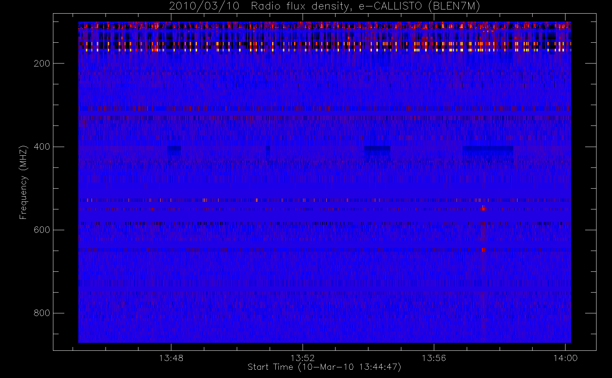This screenshot has height=378, width=612.
Task: Click the 400 frequency tick label
Action: [42, 147]
